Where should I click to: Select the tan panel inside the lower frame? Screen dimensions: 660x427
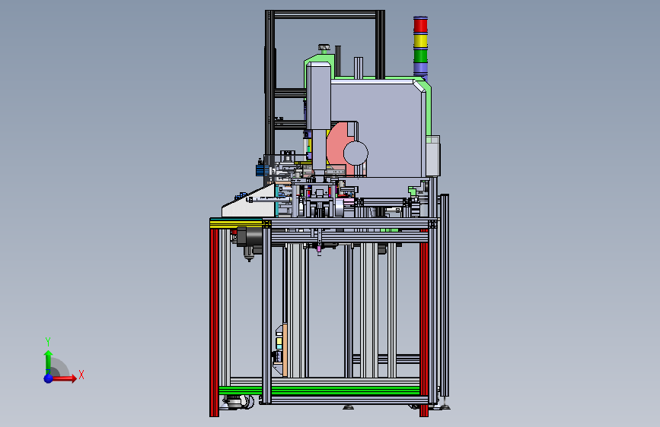tap(285, 350)
